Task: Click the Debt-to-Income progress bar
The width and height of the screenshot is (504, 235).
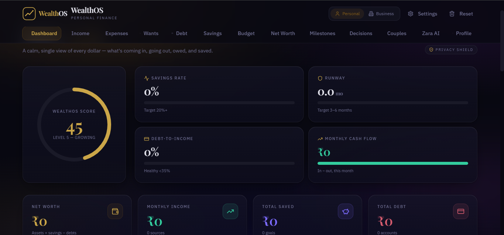Action: coord(219,163)
